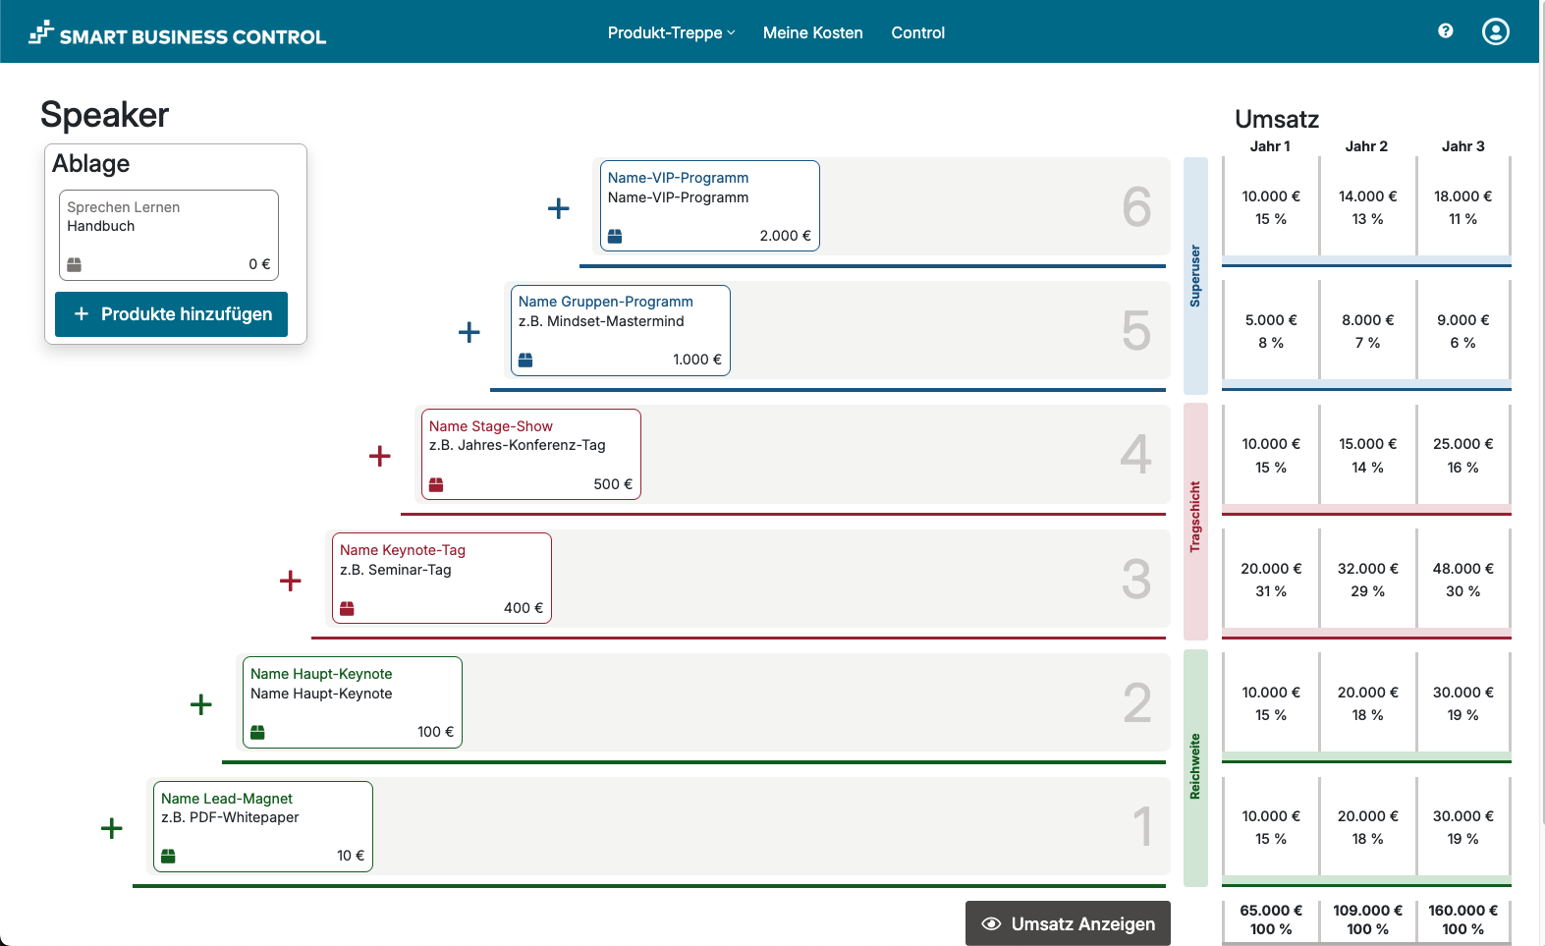
Task: Select the green Reichweite level bar
Action: pyautogui.click(x=1195, y=767)
